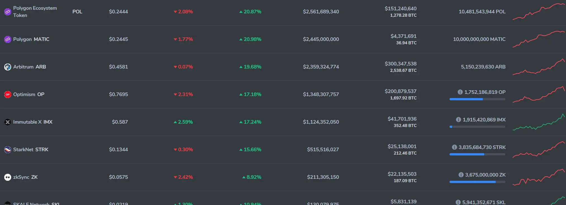Open the StarkNet 7-day sparkline chart
Image resolution: width=566 pixels, height=205 pixels.
pos(539,150)
